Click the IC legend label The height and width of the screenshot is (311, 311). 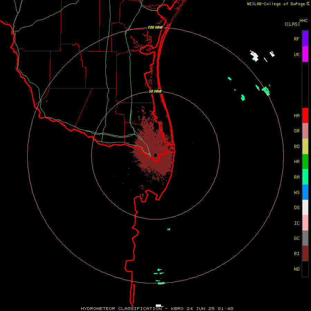[x=296, y=223]
